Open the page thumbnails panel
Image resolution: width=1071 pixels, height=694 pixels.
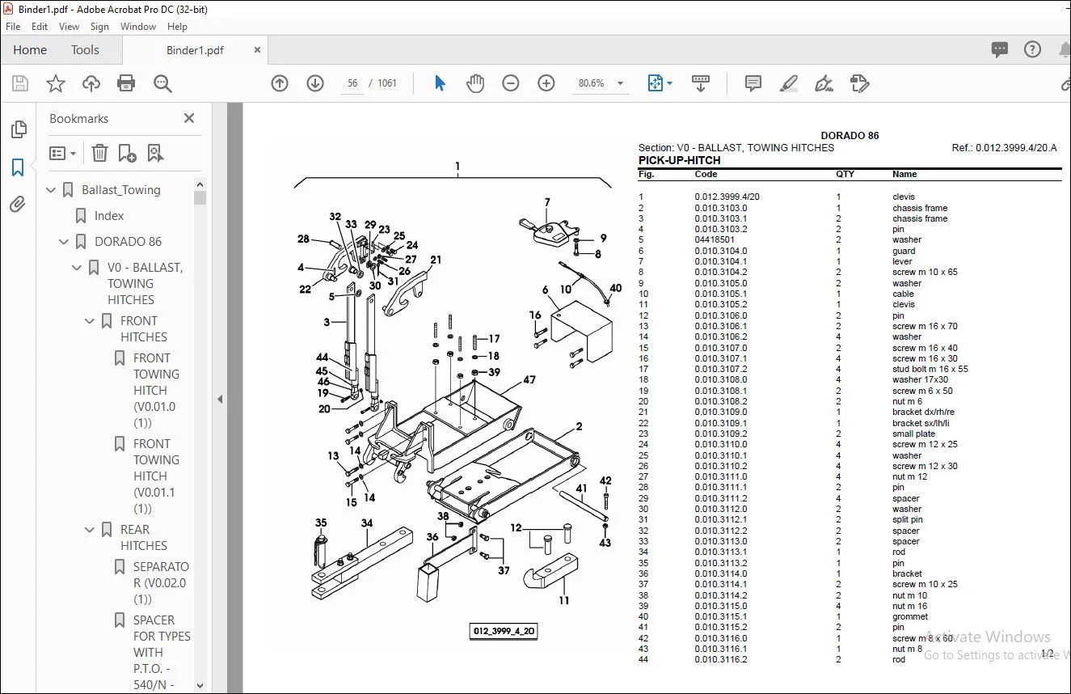18,129
